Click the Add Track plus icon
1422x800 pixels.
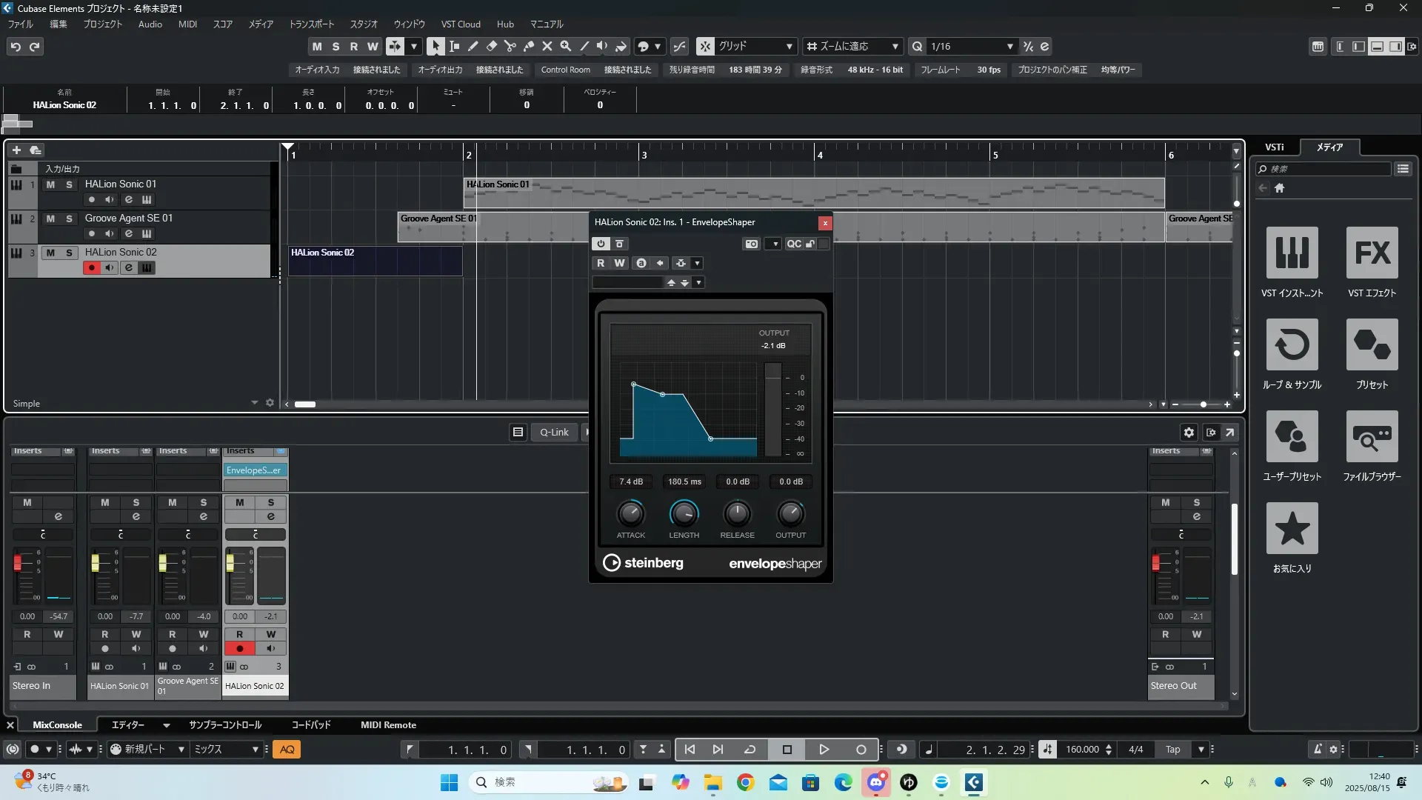[16, 150]
